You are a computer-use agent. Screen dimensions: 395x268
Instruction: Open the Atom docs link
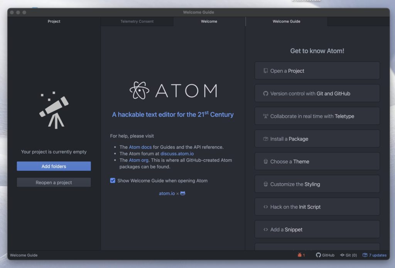(x=140, y=147)
